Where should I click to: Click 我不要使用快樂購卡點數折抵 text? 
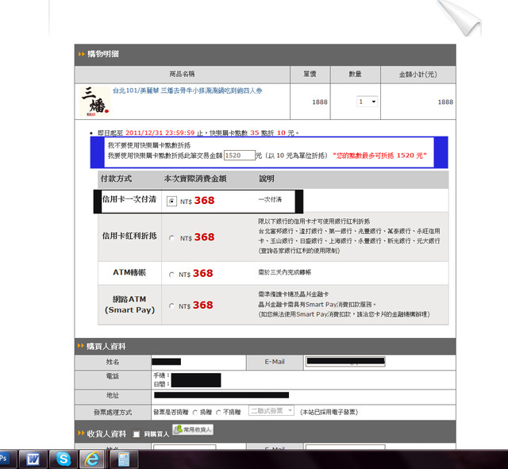(x=149, y=145)
